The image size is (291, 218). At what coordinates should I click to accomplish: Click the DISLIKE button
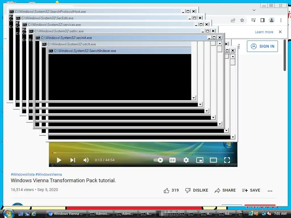[197, 190]
